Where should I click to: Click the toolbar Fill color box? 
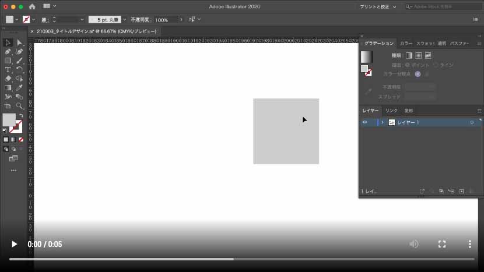[9, 120]
